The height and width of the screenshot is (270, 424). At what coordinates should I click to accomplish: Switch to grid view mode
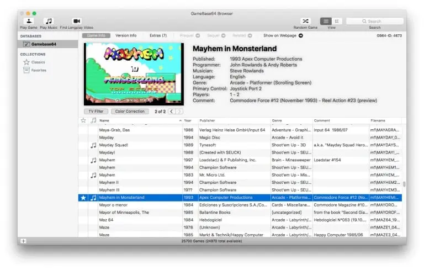coord(337,21)
